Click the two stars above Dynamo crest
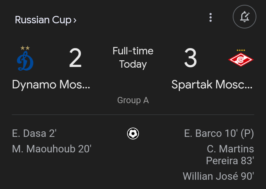266x189 pixels. tap(25, 48)
